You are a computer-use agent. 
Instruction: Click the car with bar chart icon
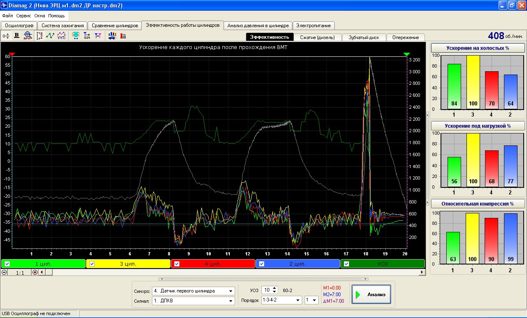(x=112, y=36)
